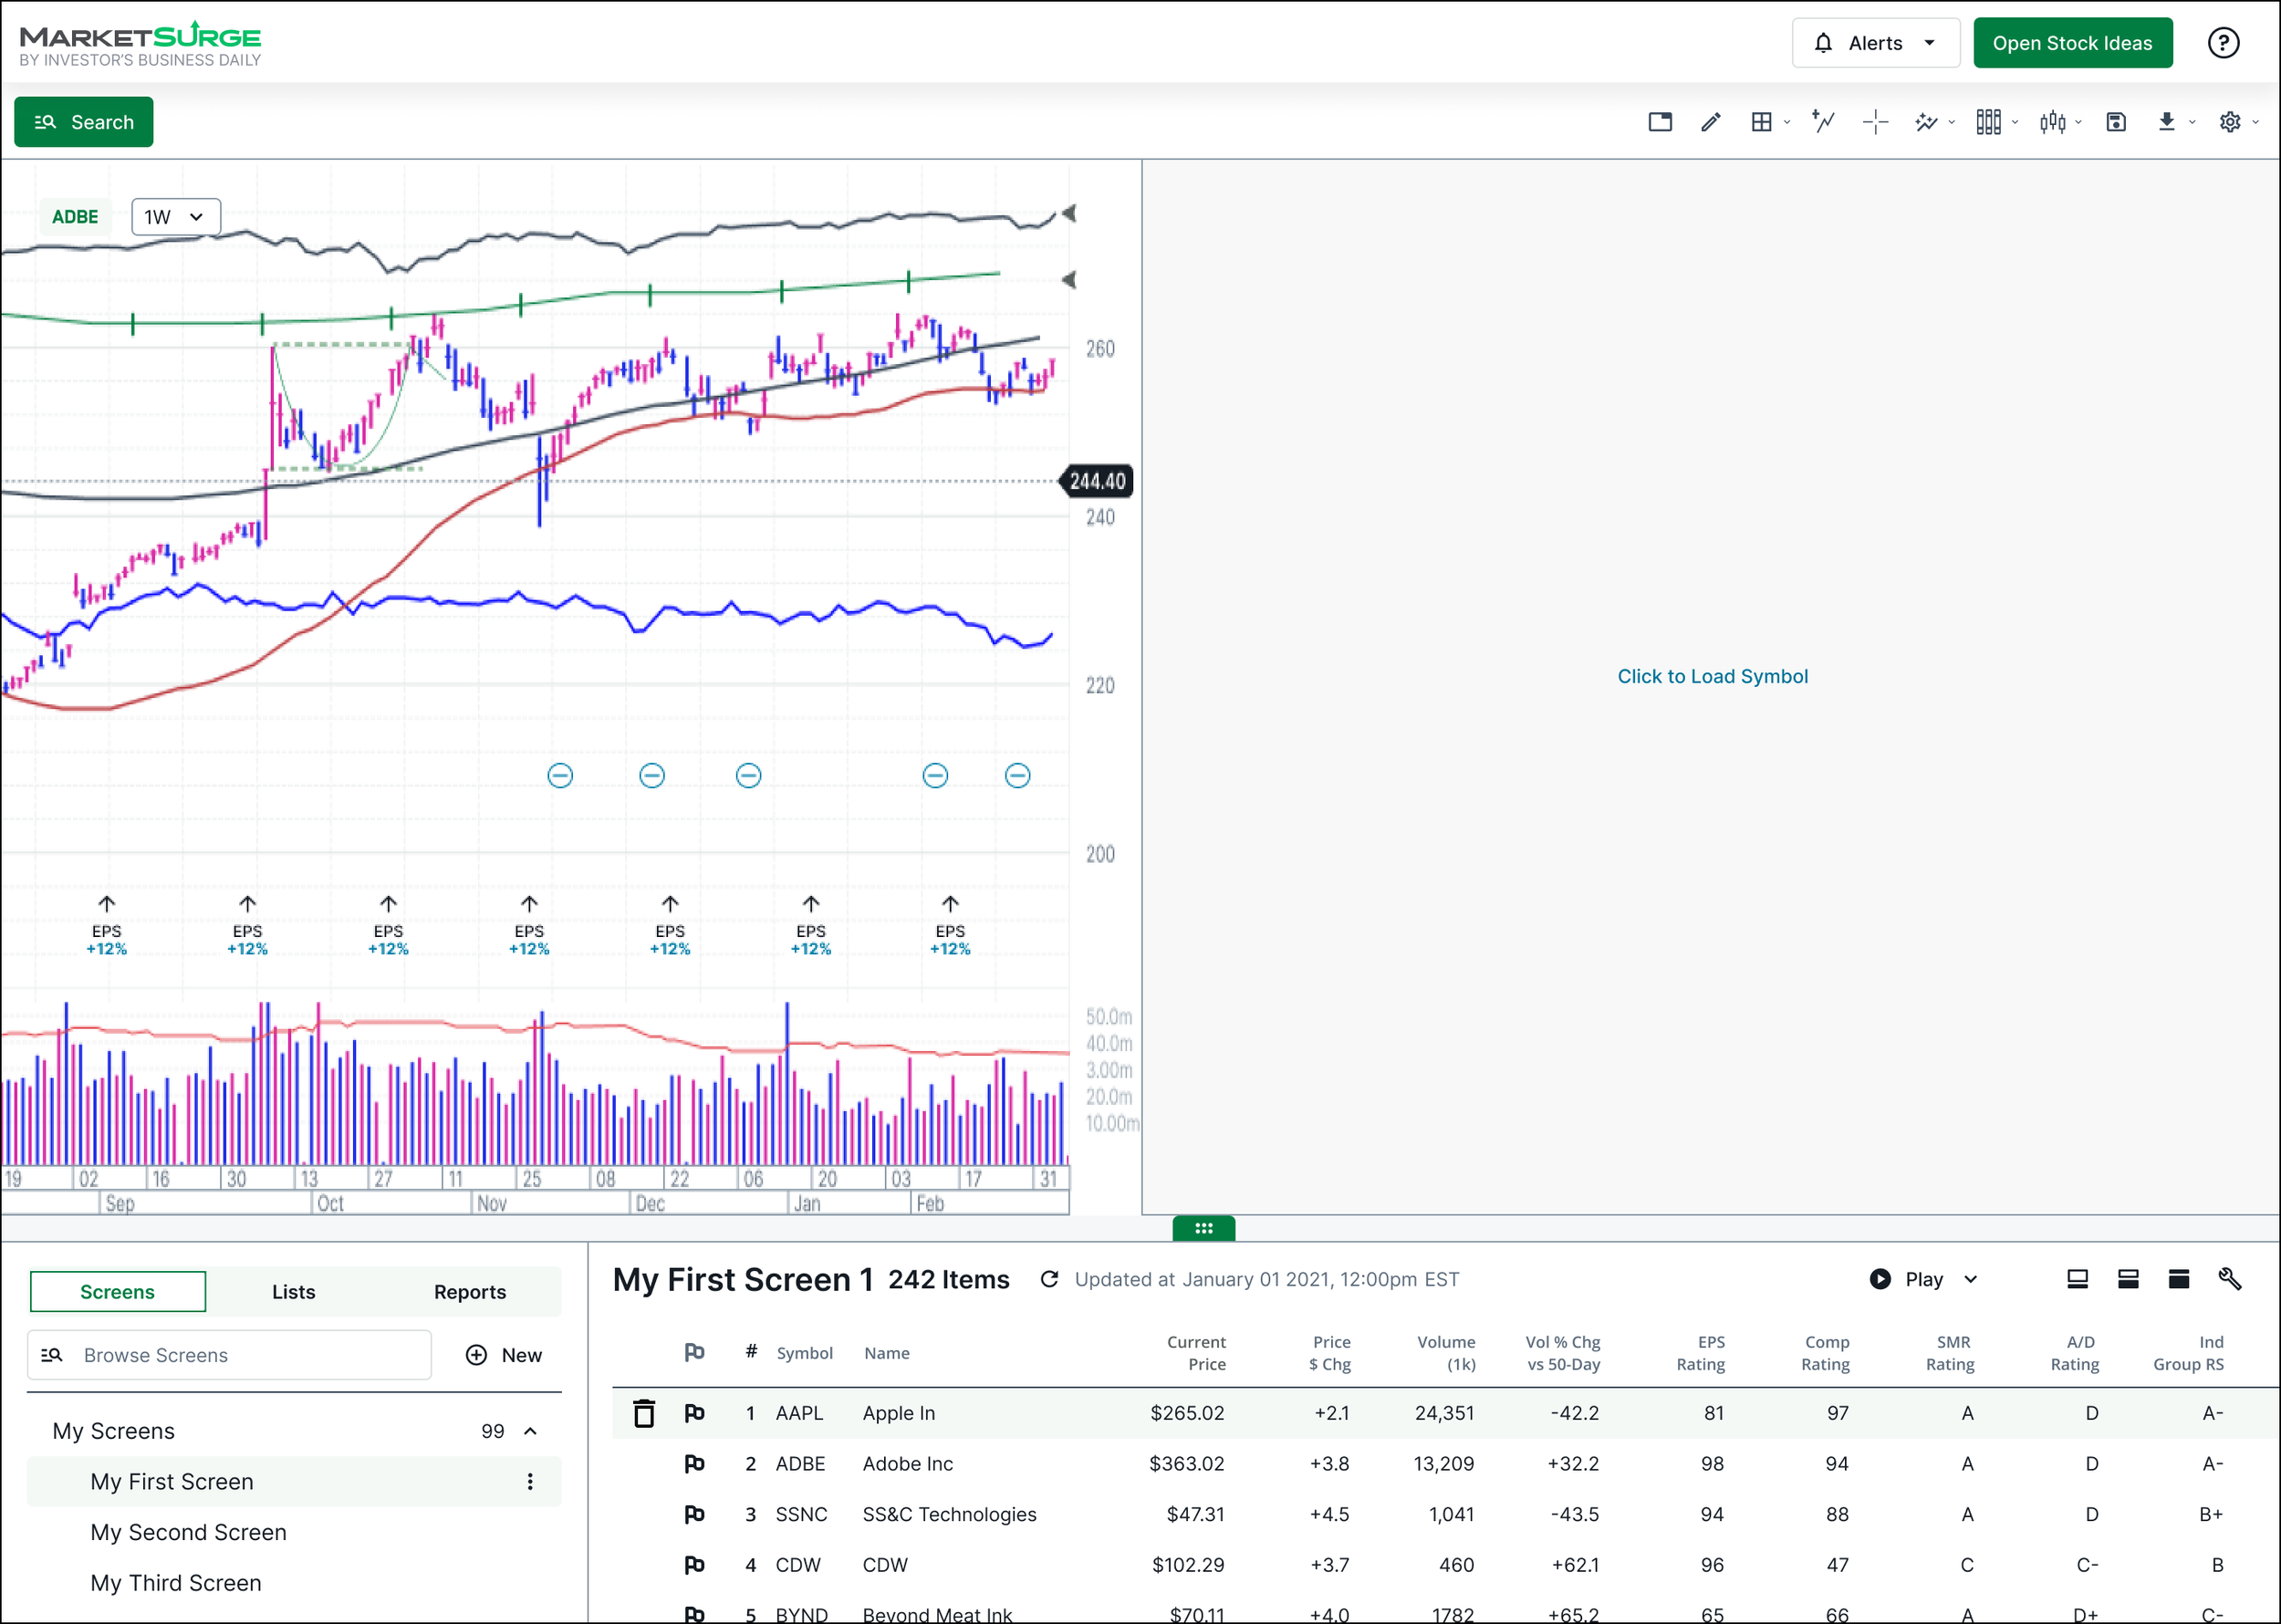This screenshot has width=2281, height=1624.
Task: Click the Click to Load Symbol link
Action: pyautogui.click(x=1712, y=676)
